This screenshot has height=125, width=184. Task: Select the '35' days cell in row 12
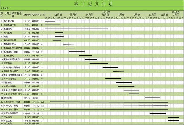pyautogui.click(x=42, y=63)
